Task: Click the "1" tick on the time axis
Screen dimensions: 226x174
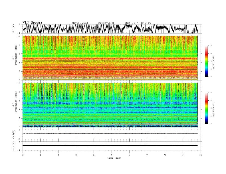Action: (x=40, y=155)
